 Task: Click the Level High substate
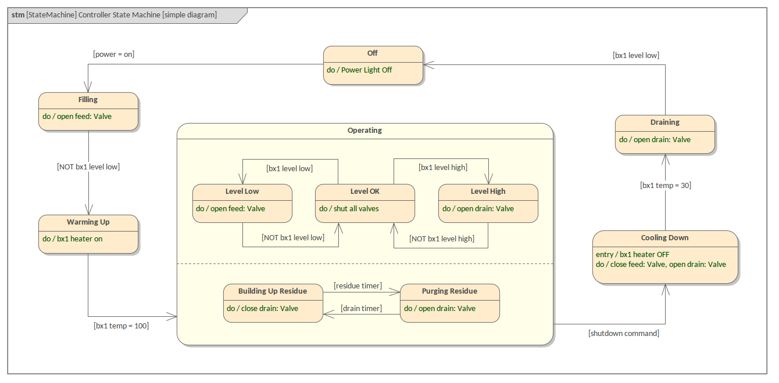click(488, 204)
